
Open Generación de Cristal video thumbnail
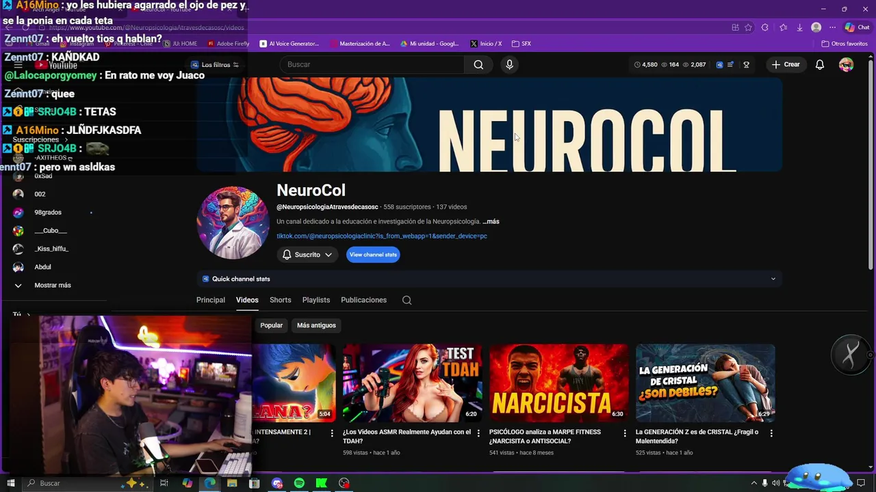(706, 383)
